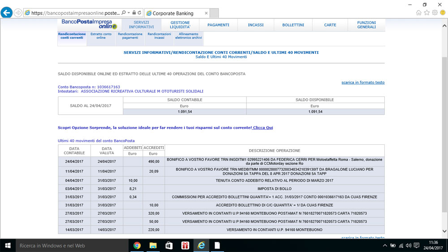This screenshot has height=252, width=448.
Task: Open Google Chrome from taskbar
Action: [137, 245]
